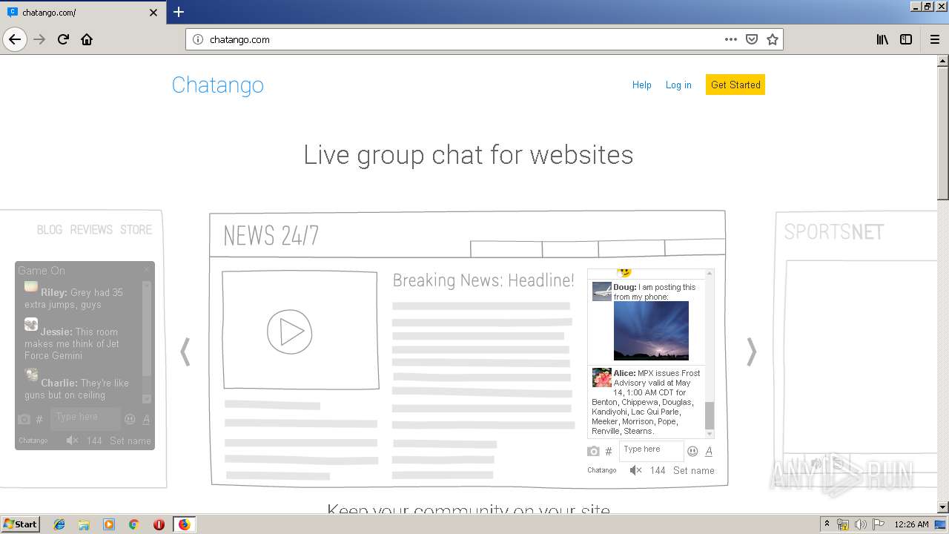949x534 pixels.
Task: Click the hashtag icon in News chat box
Action: [x=609, y=451]
